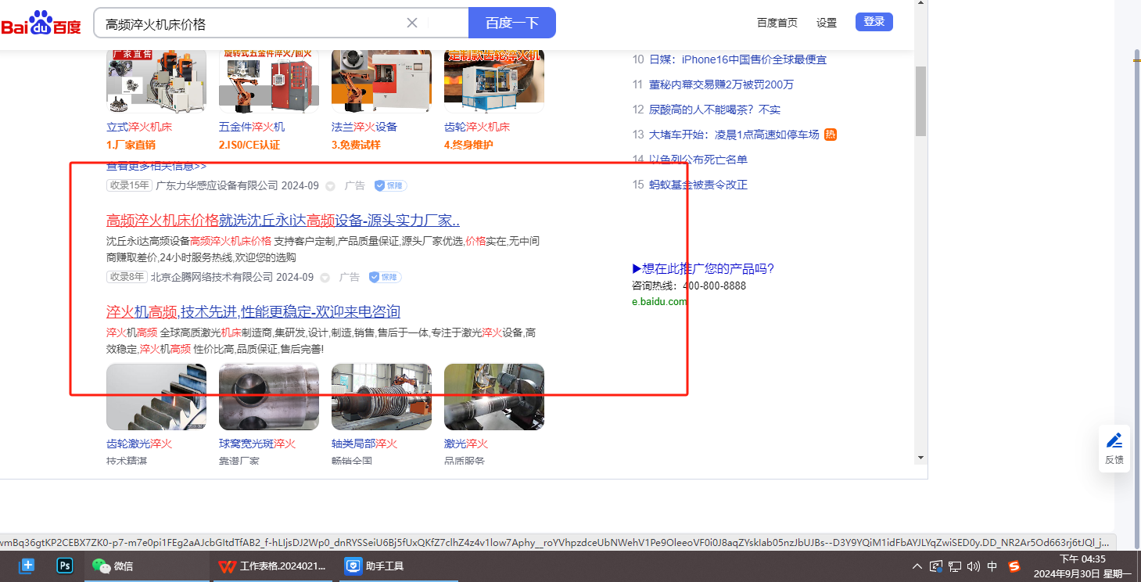Image resolution: width=1141 pixels, height=582 pixels.
Task: Clear the search box with the X icon
Action: pos(412,23)
